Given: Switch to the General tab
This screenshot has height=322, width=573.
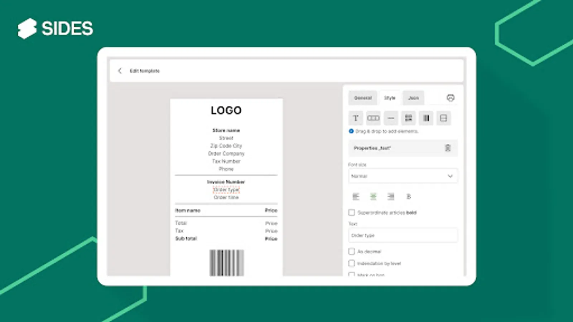Looking at the screenshot, I should click(362, 98).
